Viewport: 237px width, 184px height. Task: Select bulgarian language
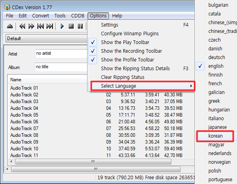218,5
